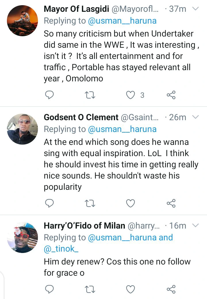The image size is (207, 299).
Task: Retweet Harry'O'Fido of Milan's tweet
Action: pyautogui.click(x=90, y=289)
